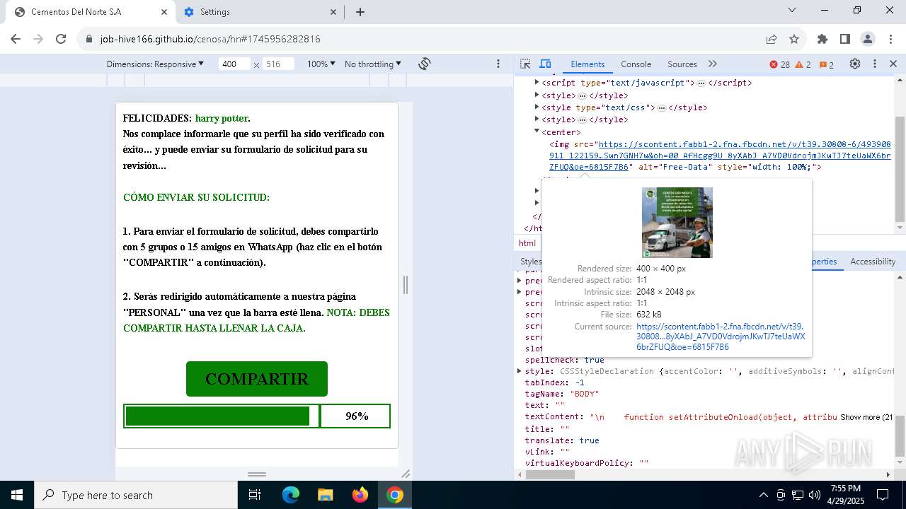906x509 pixels.
Task: Open the img src URL link
Action: pyautogui.click(x=720, y=156)
